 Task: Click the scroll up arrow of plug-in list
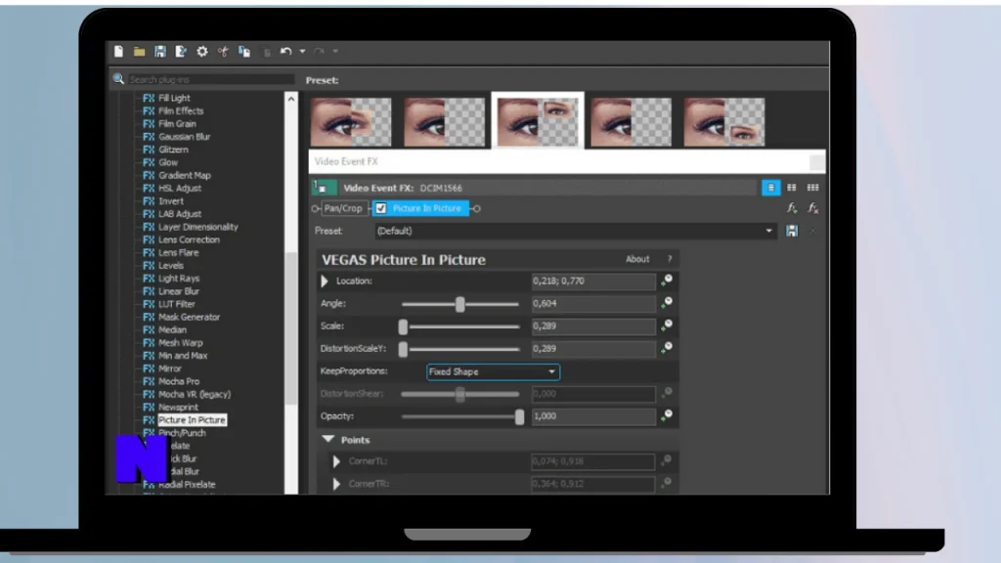(x=291, y=99)
